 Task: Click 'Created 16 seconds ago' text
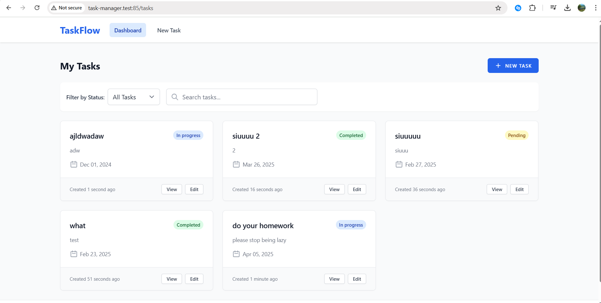click(257, 190)
